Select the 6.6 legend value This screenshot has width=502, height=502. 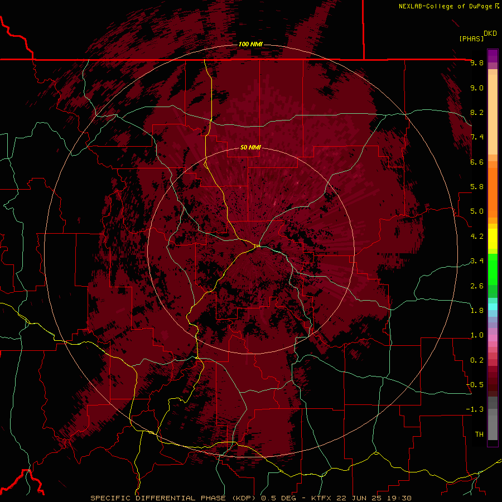[477, 162]
